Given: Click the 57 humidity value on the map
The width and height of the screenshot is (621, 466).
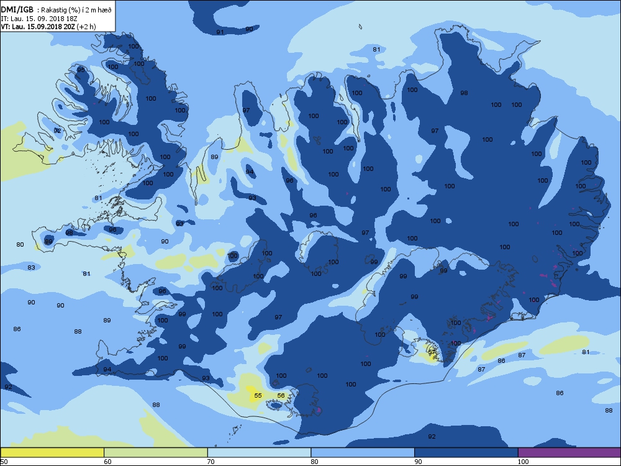Looking at the screenshot, I should (432, 352).
